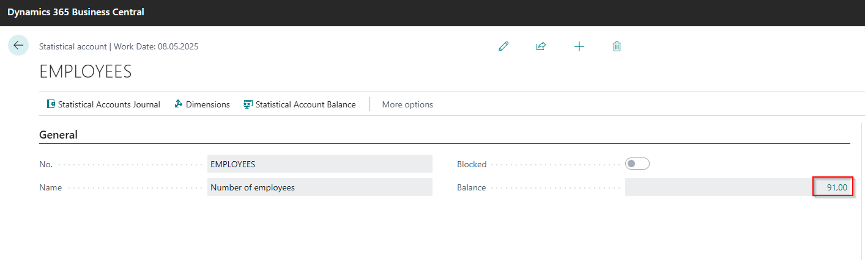Toggle the Blocked switch
Viewport: 865px width, 260px height.
(637, 164)
